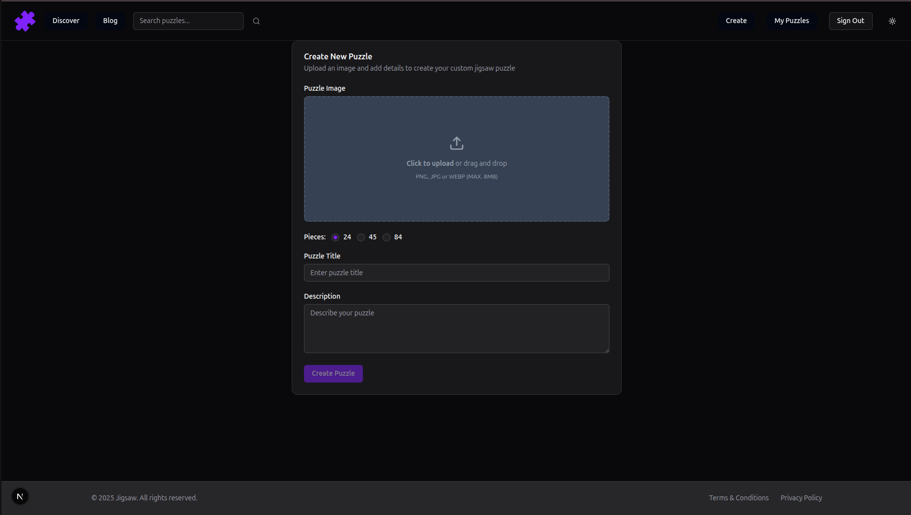Select the 45 pieces option
This screenshot has width=911, height=515.
pyautogui.click(x=361, y=237)
